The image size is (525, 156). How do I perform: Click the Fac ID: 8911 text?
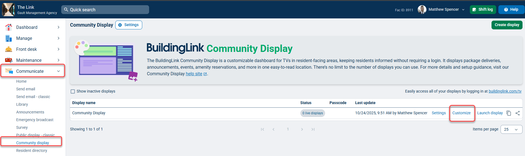[404, 10]
